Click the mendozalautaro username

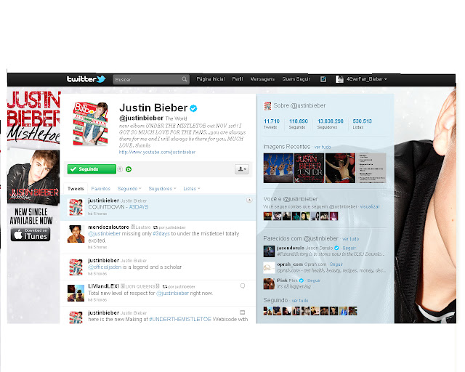point(108,227)
